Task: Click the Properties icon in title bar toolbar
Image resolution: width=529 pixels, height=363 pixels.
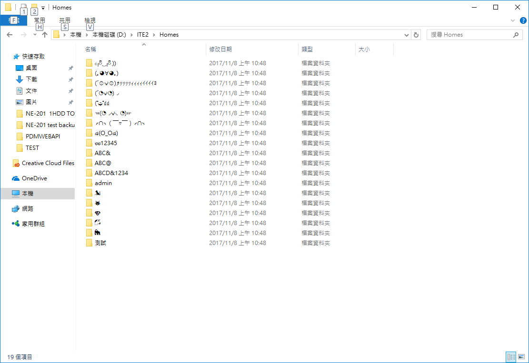Action: coord(23,8)
